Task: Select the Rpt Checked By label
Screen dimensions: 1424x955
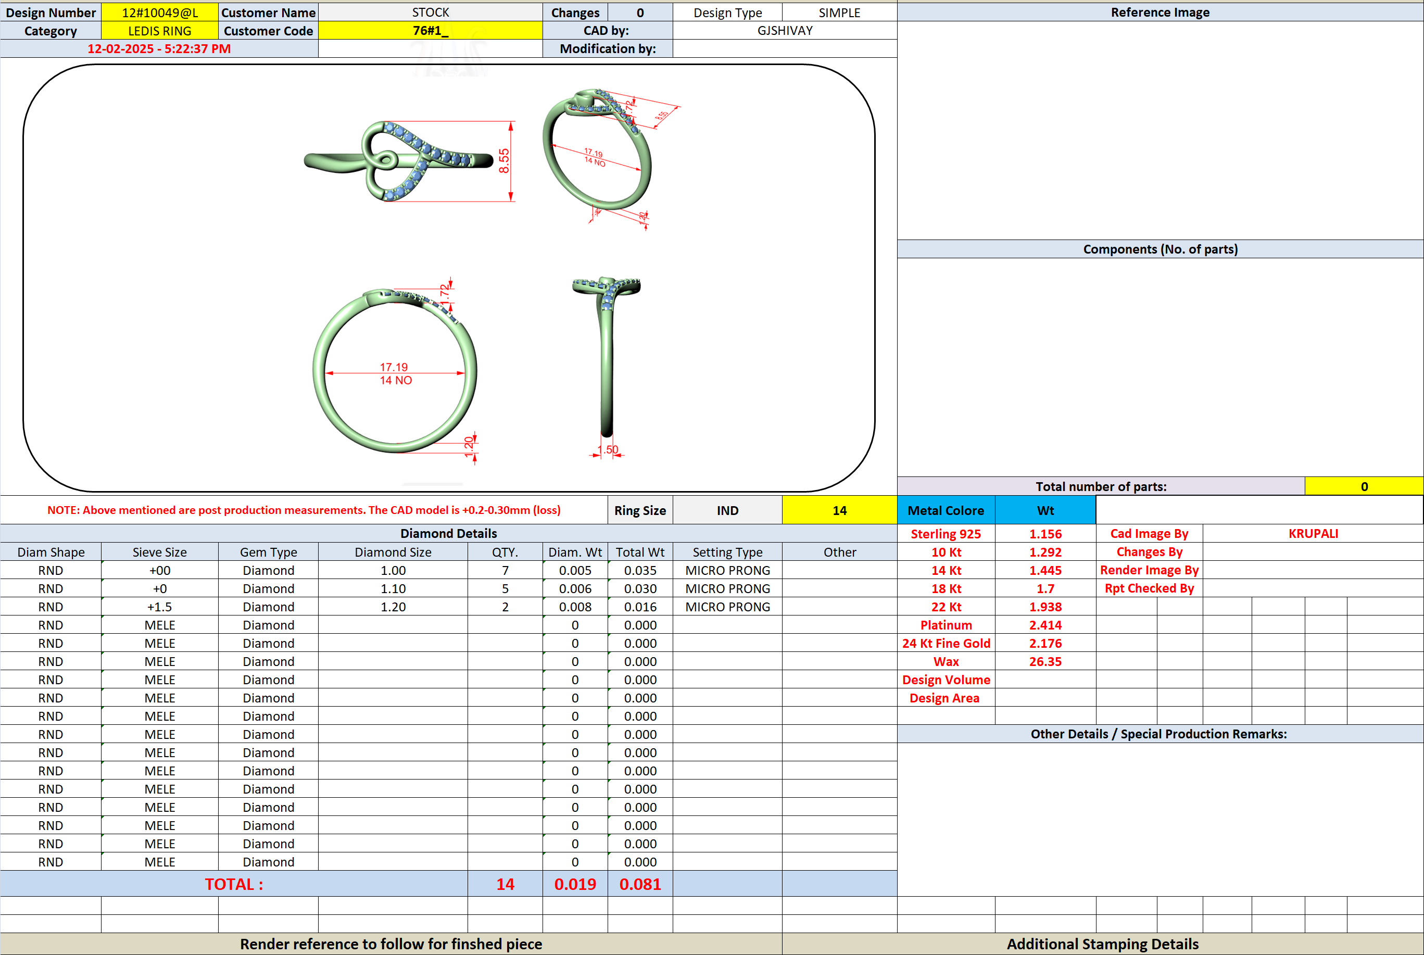Action: (1149, 588)
